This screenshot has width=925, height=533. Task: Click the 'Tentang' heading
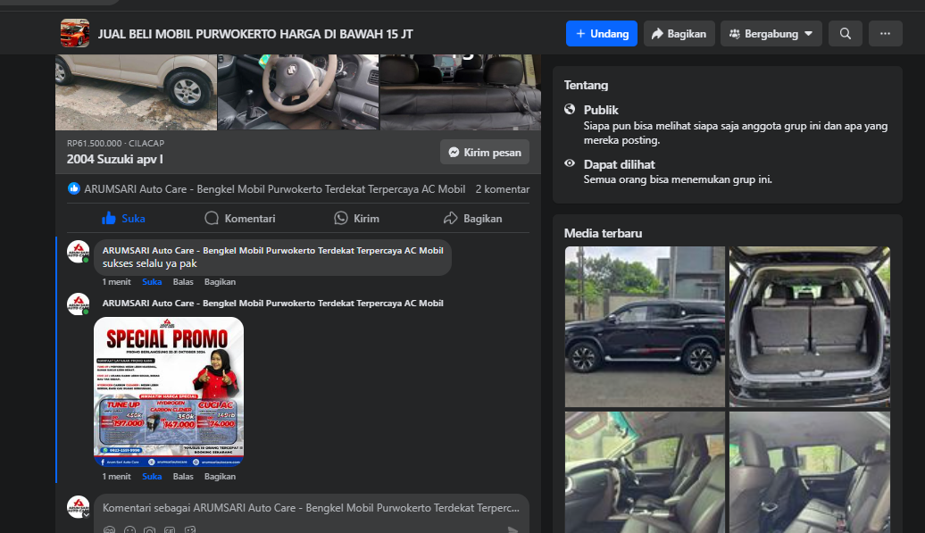tap(586, 85)
